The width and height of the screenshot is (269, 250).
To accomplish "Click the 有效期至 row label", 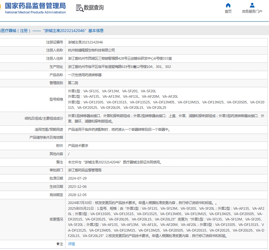I will click(56, 195).
